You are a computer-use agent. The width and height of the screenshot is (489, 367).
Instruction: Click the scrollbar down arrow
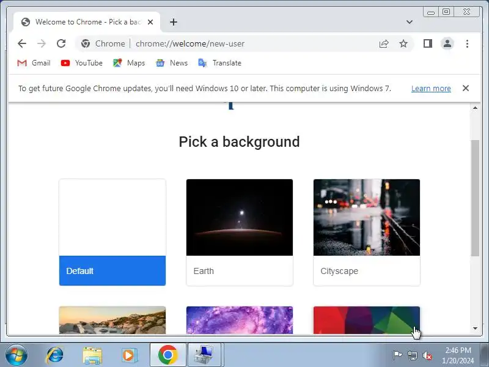(x=475, y=328)
